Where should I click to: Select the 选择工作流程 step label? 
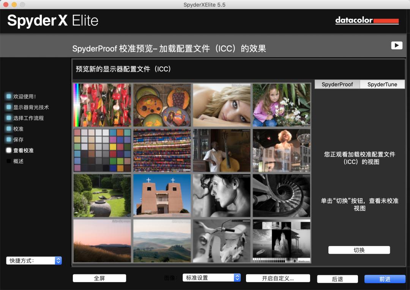28,118
